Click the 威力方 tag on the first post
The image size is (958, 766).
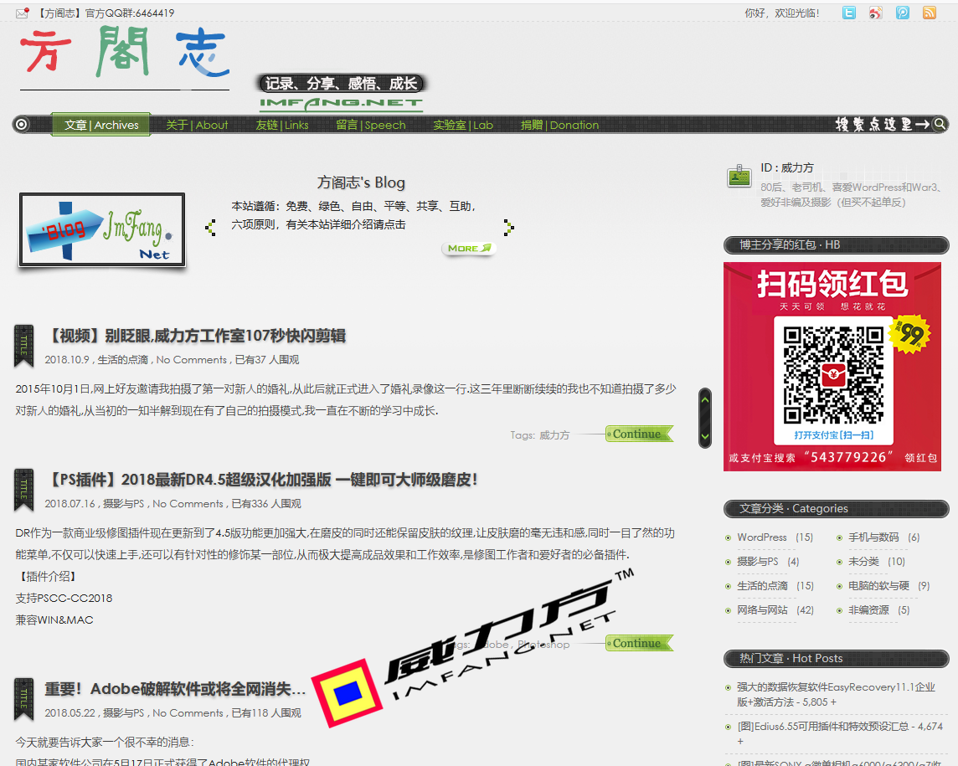coord(554,435)
